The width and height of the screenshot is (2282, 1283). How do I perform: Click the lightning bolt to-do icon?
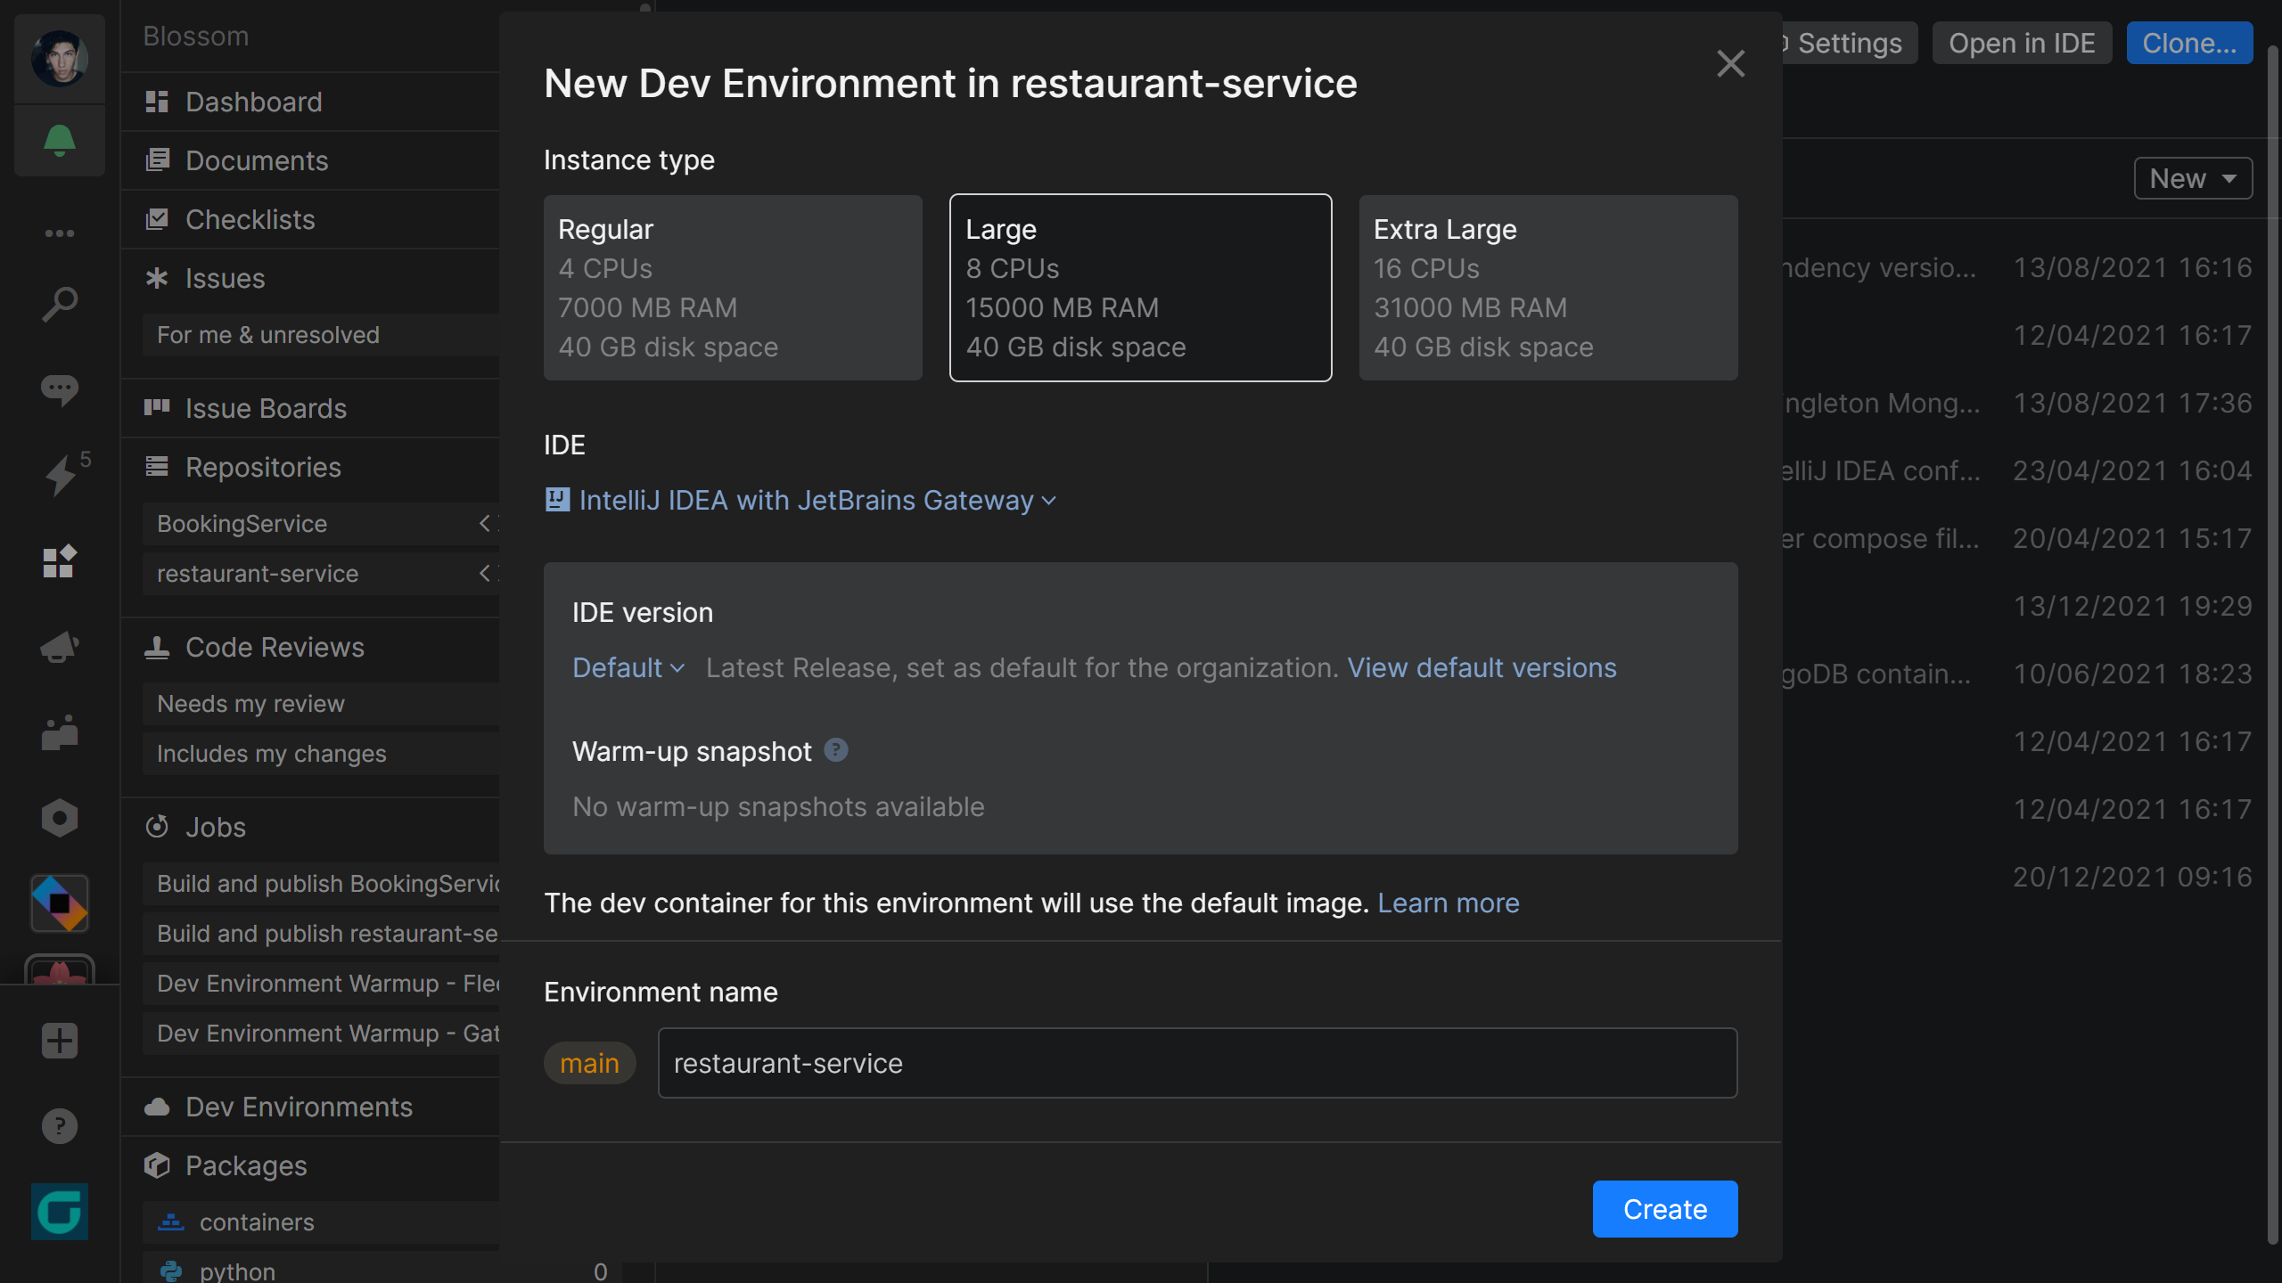[x=61, y=475]
